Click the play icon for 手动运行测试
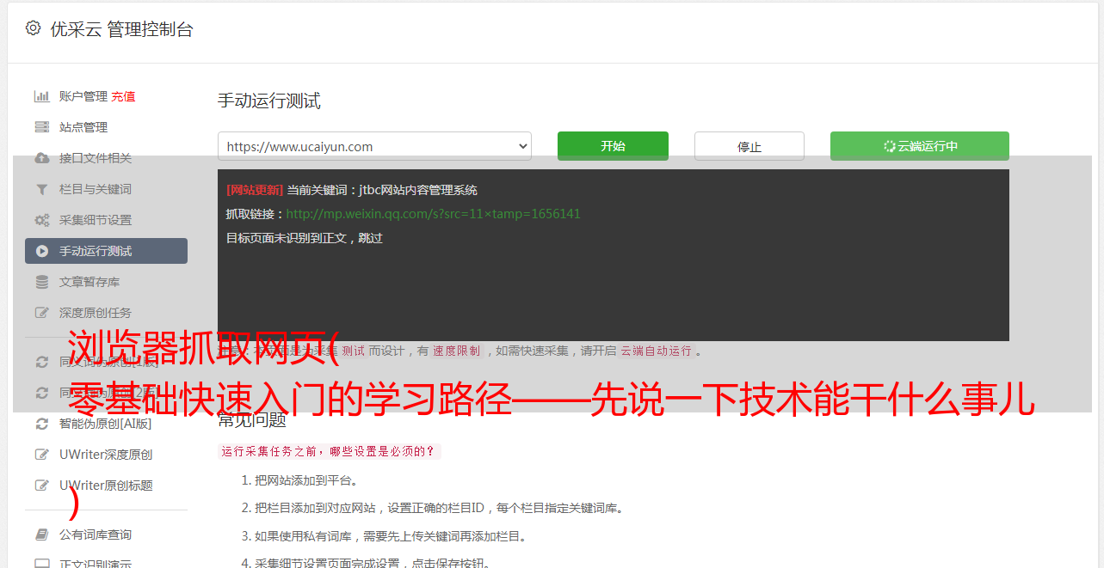This screenshot has width=1104, height=568. (41, 251)
